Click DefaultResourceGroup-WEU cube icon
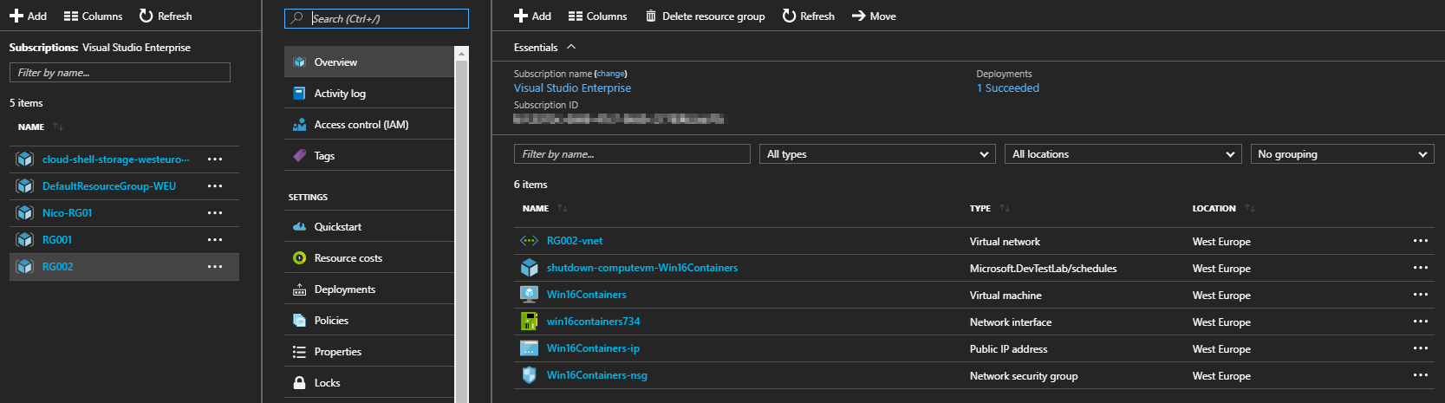The width and height of the screenshot is (1445, 403). pos(24,186)
